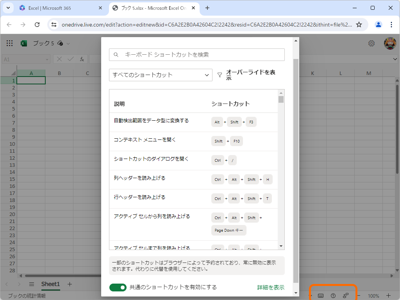Click the Help question mark icon in the status bar

pos(333,296)
